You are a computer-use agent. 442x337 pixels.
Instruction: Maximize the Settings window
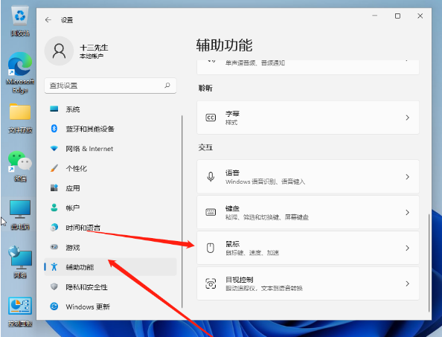(397, 16)
